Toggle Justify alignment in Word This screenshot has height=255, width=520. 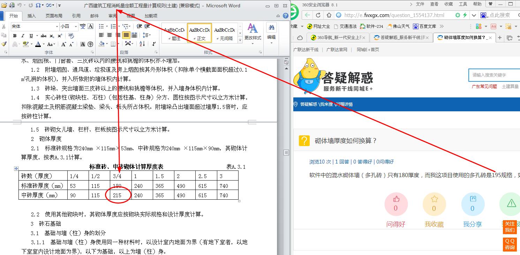coord(126,35)
